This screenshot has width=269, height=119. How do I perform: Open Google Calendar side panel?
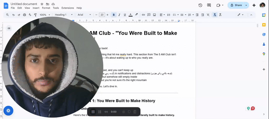pos(264,15)
